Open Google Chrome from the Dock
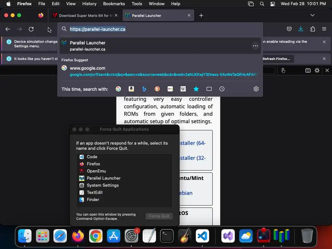 click(x=96, y=236)
